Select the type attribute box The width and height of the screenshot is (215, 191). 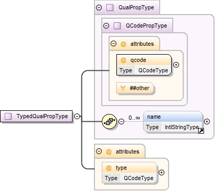tap(129, 173)
